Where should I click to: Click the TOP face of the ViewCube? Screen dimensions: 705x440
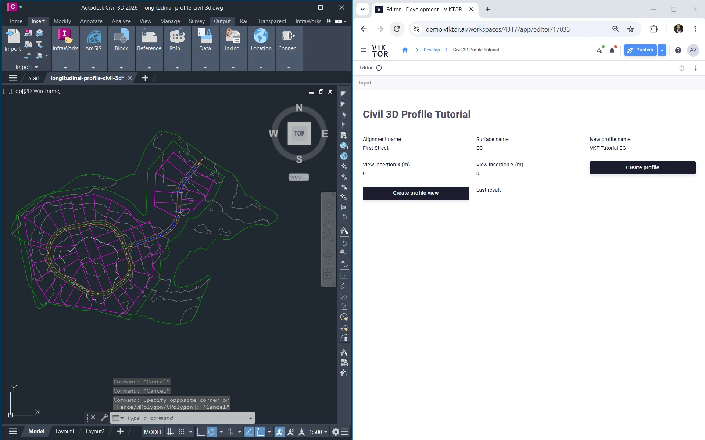click(299, 133)
